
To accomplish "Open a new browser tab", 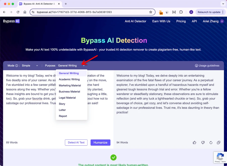I will click(x=66, y=4).
